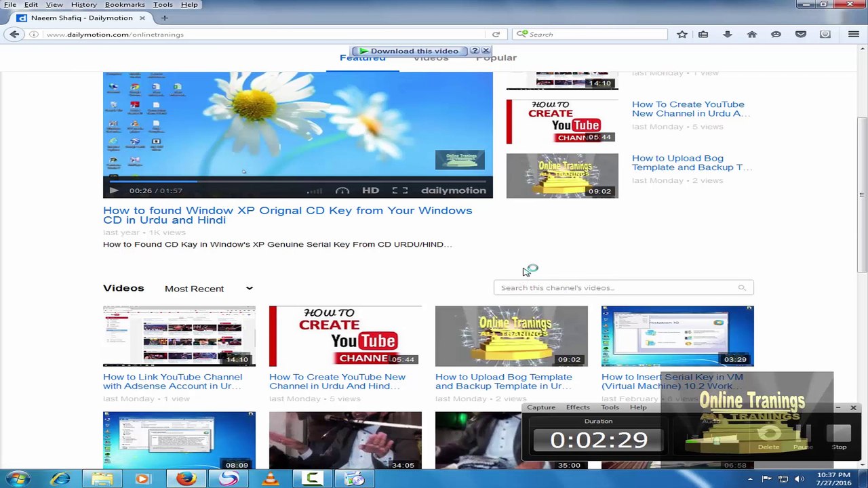Click the help question mark on download bar

tap(475, 51)
